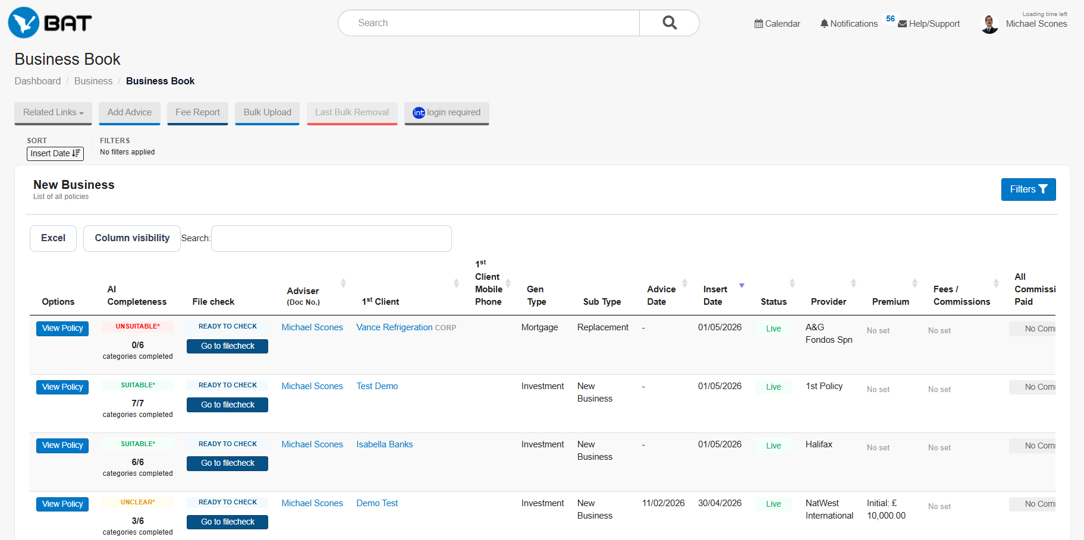This screenshot has width=1084, height=540.
Task: Go to filecheck for Vance Refrigeration
Action: [x=227, y=346]
